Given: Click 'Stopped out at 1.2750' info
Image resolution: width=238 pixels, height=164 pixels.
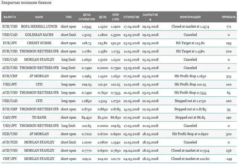Looking at the screenshot, I should 190,101.
